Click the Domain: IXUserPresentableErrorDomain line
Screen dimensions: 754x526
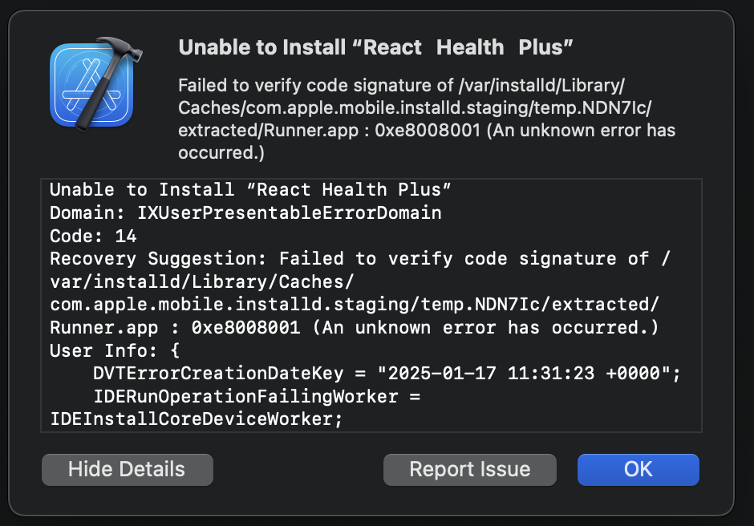[245, 213]
